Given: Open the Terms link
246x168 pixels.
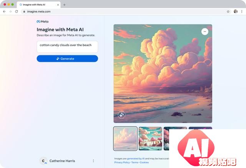Looking at the screenshot, I should (x=135, y=162).
